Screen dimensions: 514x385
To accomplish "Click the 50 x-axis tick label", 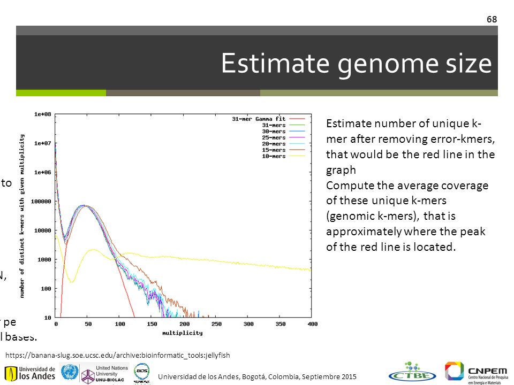I will coord(88,324).
